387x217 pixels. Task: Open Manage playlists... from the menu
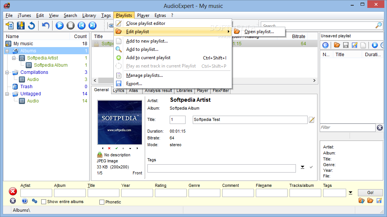point(173,75)
